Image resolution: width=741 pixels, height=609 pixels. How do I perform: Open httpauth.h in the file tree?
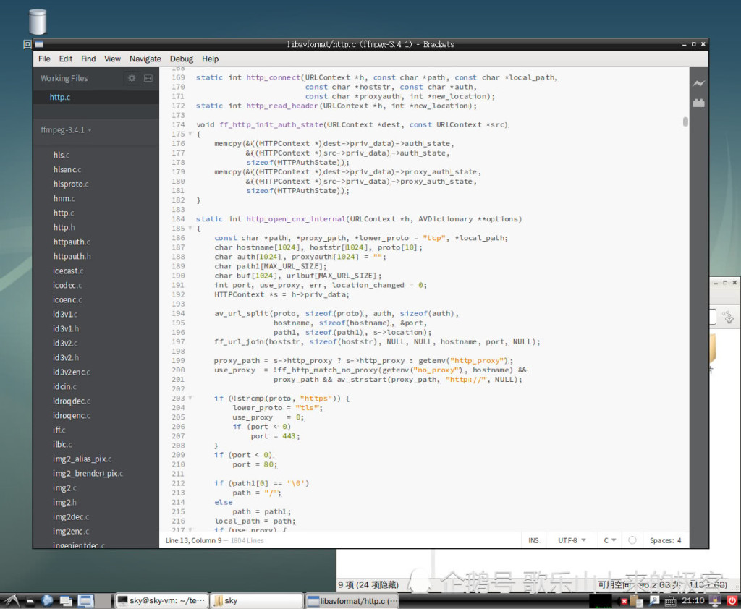tap(72, 256)
